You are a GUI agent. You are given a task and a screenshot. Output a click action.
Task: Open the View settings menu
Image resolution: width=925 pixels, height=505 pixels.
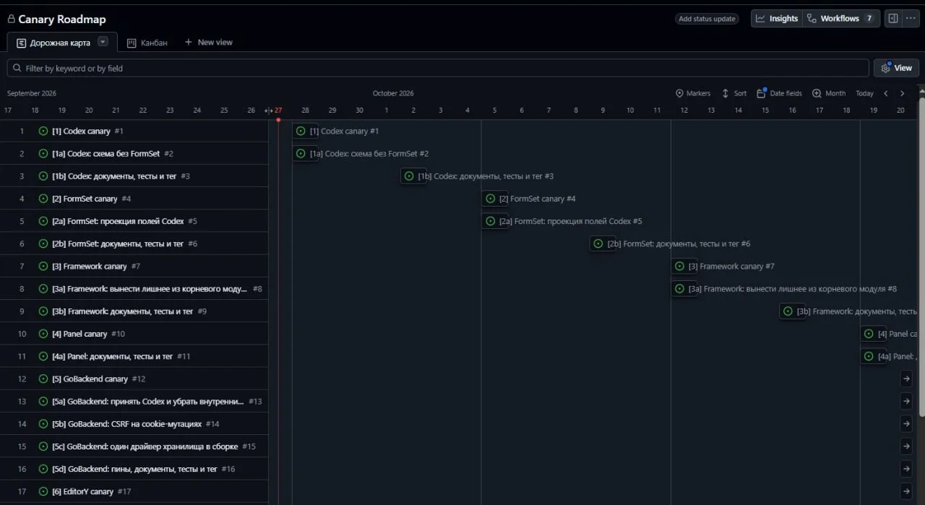(896, 68)
